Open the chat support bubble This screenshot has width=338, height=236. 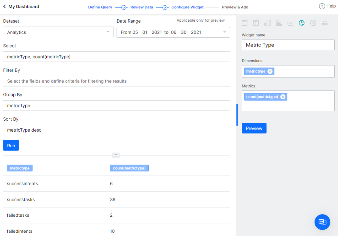pos(322,222)
